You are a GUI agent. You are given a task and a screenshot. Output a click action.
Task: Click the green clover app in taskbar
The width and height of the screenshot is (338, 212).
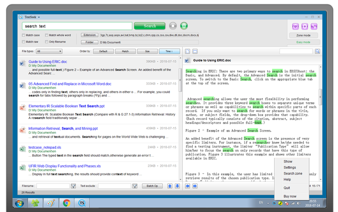tap(35, 203)
